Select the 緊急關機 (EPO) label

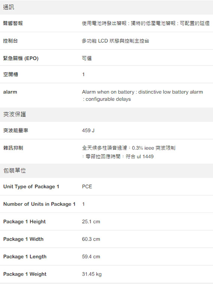(21, 58)
